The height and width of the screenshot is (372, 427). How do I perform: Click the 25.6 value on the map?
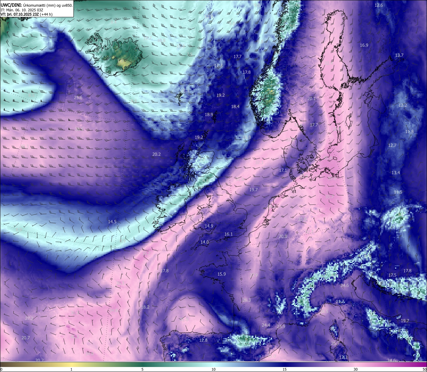tap(78, 97)
